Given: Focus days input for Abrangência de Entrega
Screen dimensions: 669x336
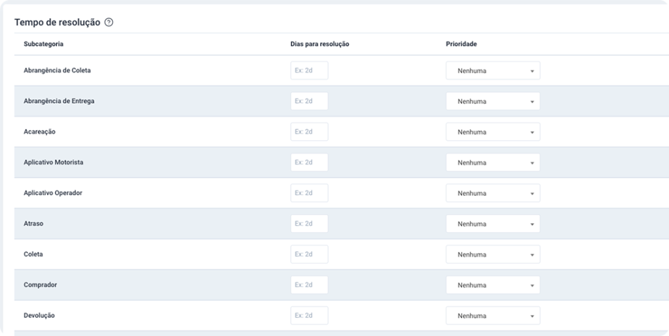Looking at the screenshot, I should (x=309, y=101).
